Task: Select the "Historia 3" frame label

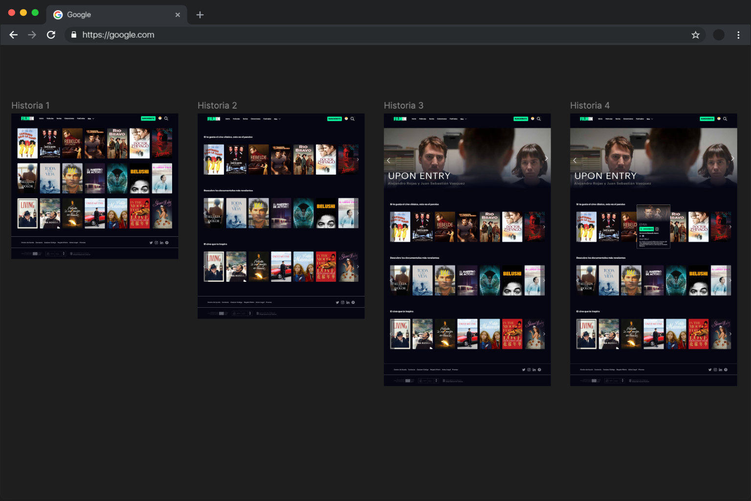Action: point(403,106)
